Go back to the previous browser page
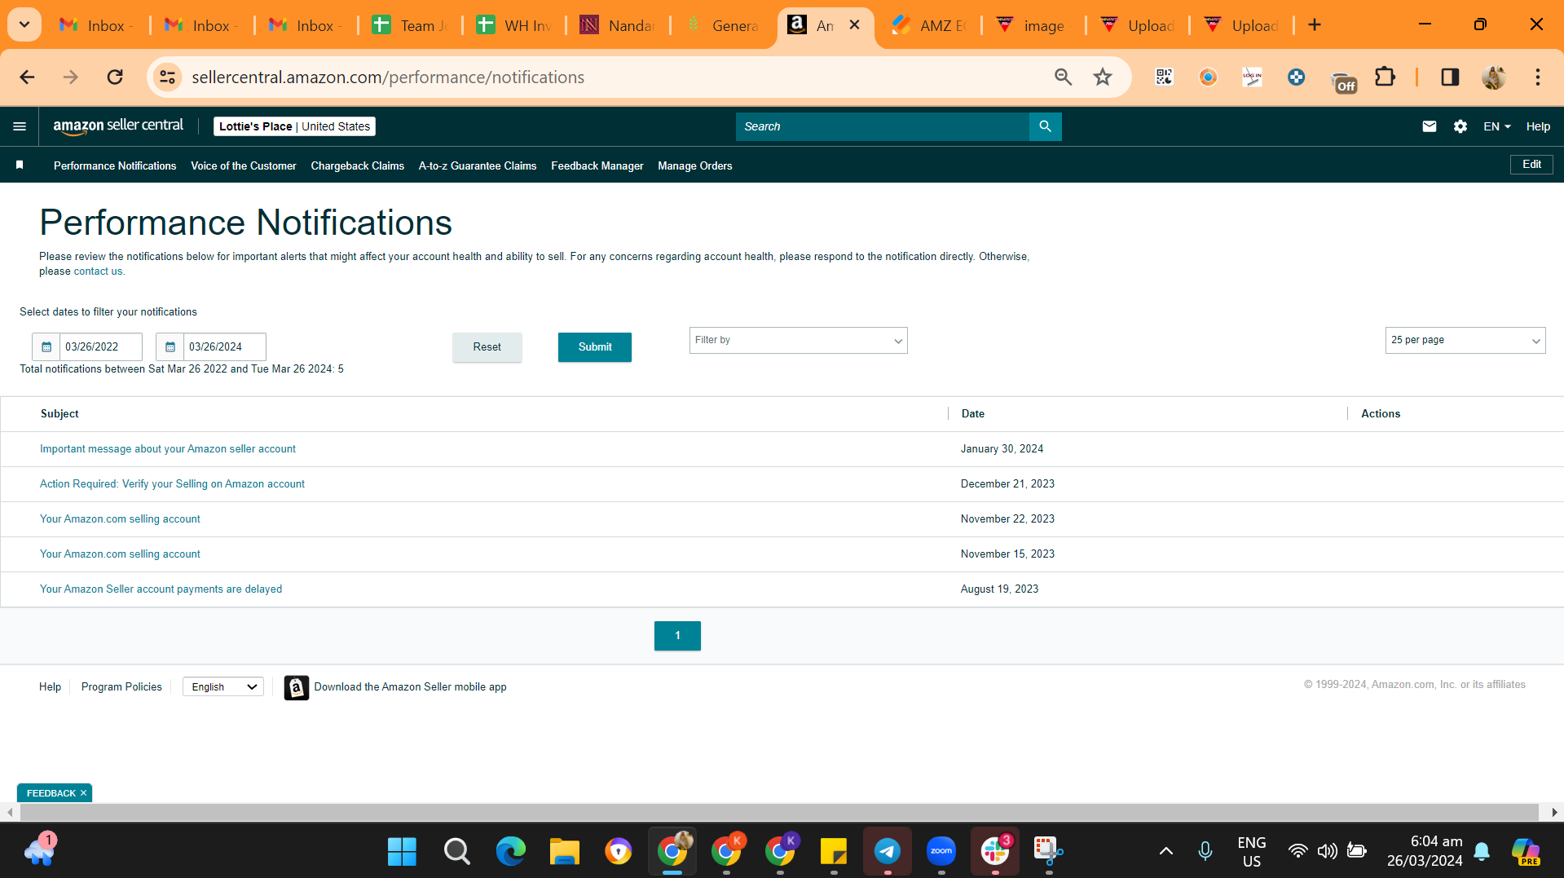The height and width of the screenshot is (878, 1564). 27,77
